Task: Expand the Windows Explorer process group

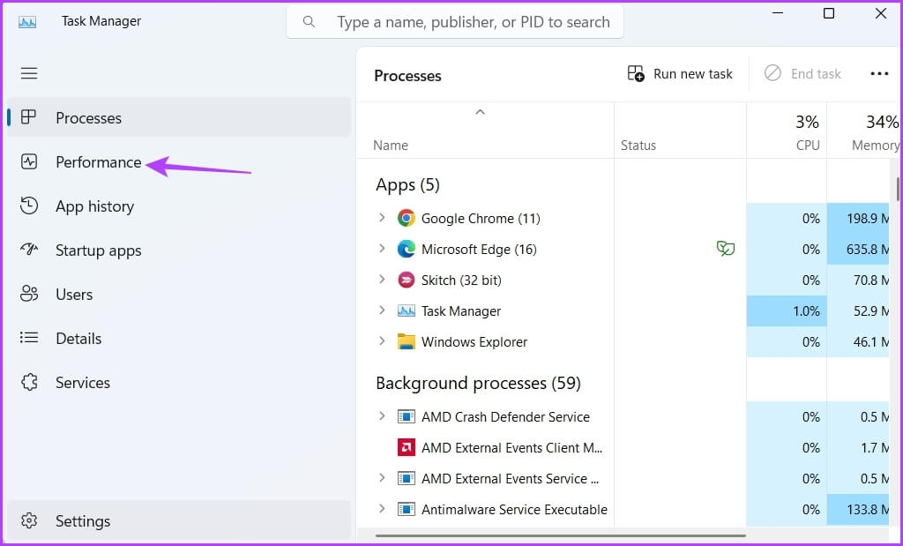Action: coord(381,341)
